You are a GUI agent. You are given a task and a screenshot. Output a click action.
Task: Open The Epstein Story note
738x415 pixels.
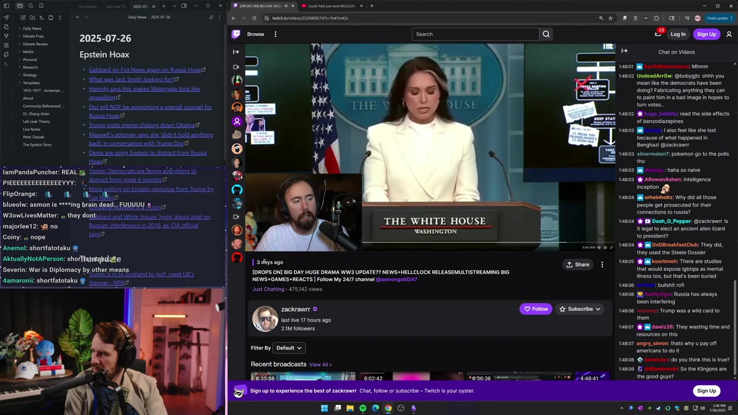(37, 145)
